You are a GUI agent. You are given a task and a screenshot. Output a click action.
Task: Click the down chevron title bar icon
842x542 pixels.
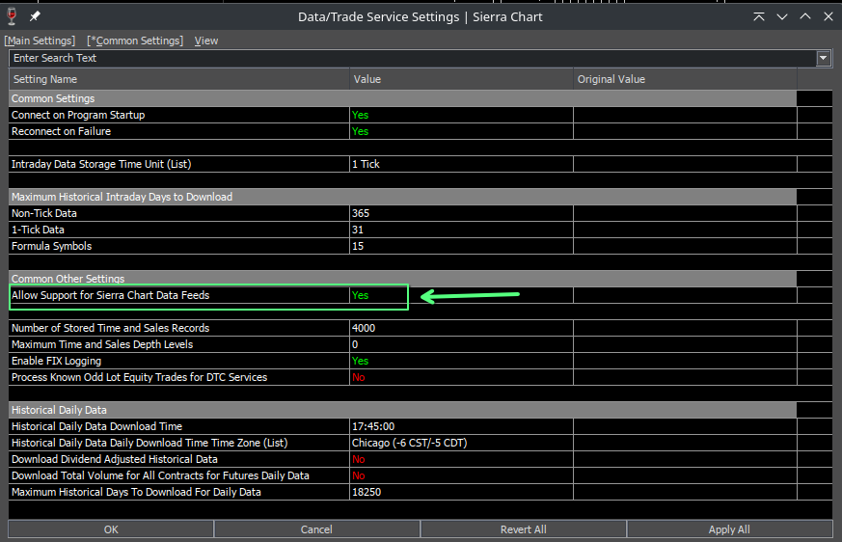tap(782, 16)
